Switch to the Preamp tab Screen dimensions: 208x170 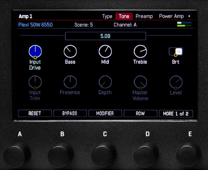tap(144, 16)
